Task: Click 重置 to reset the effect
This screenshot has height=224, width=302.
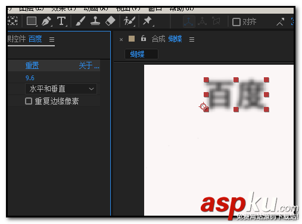Action: coord(32,65)
